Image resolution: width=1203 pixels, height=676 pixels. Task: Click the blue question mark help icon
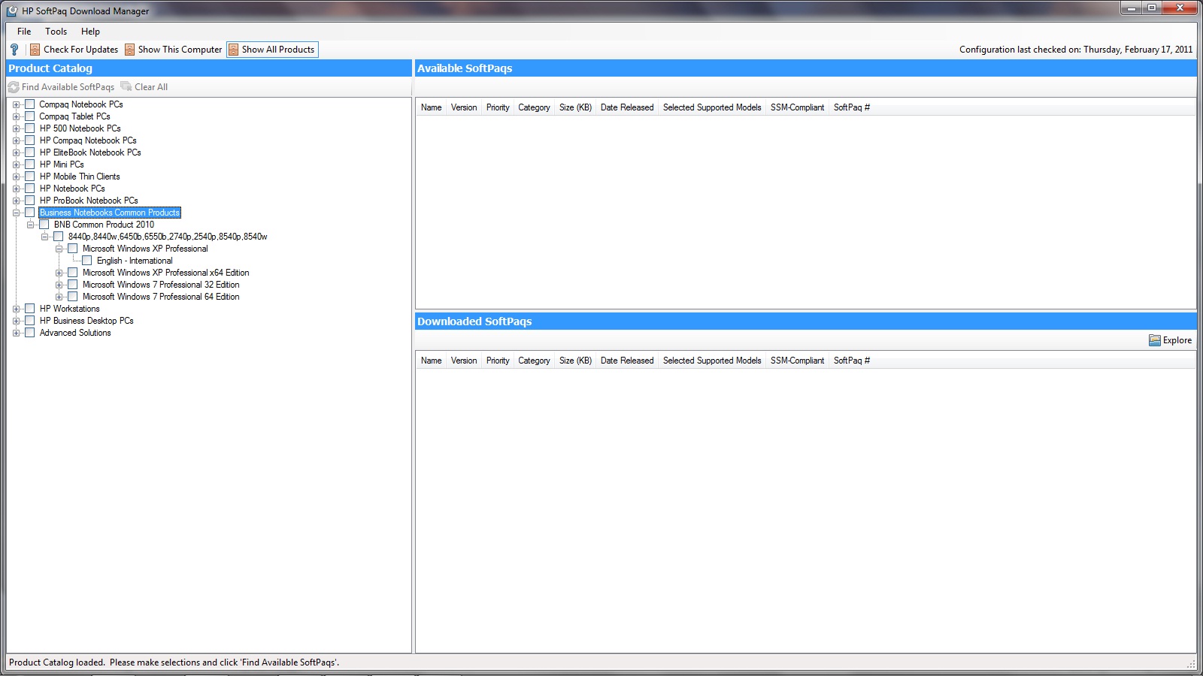coord(14,50)
